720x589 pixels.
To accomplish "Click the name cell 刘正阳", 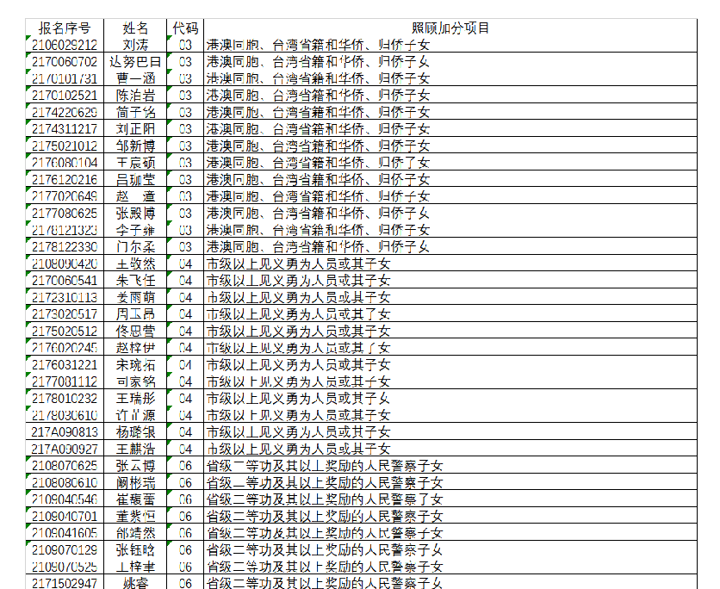I will tap(135, 128).
